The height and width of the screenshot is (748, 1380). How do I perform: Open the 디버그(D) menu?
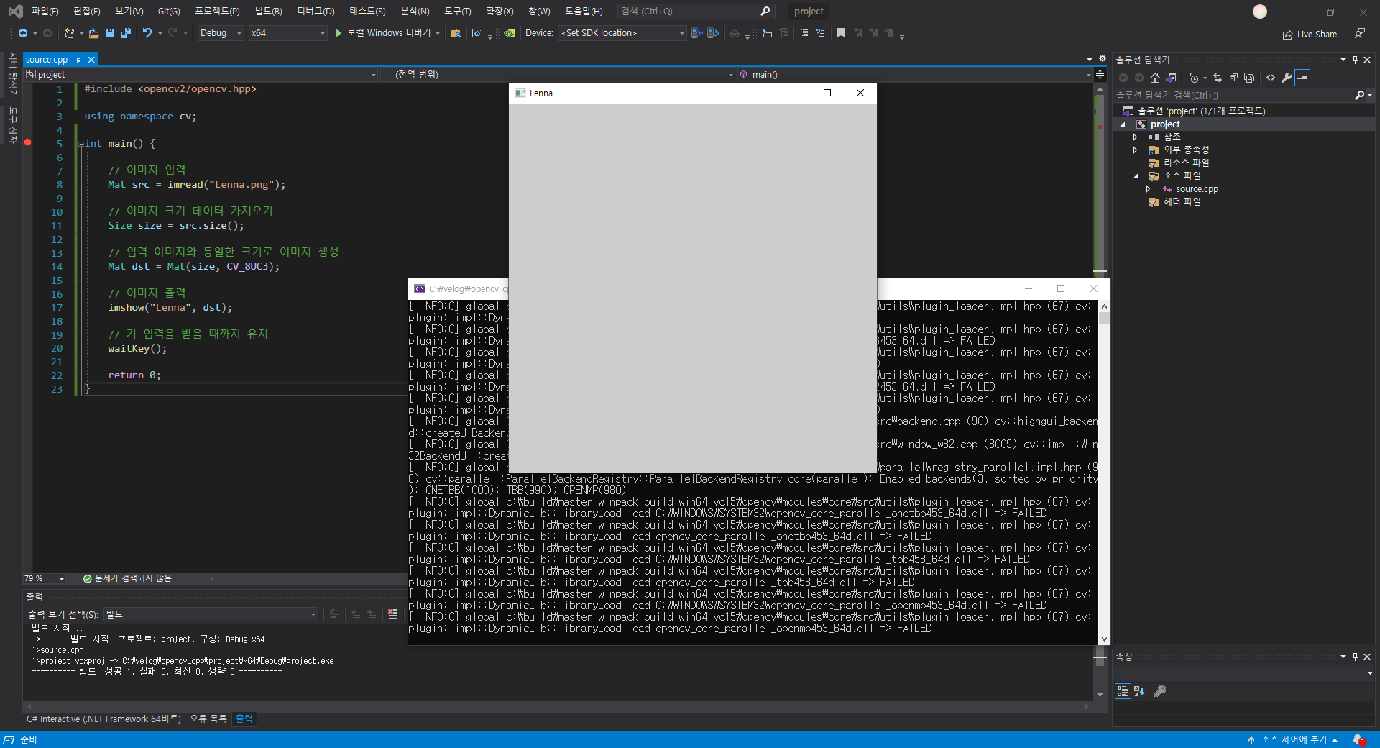316,12
